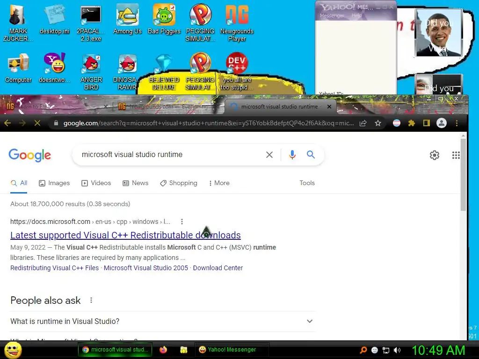
Task: Click the flag-colored extension icon in toolbar
Action: [x=397, y=123]
